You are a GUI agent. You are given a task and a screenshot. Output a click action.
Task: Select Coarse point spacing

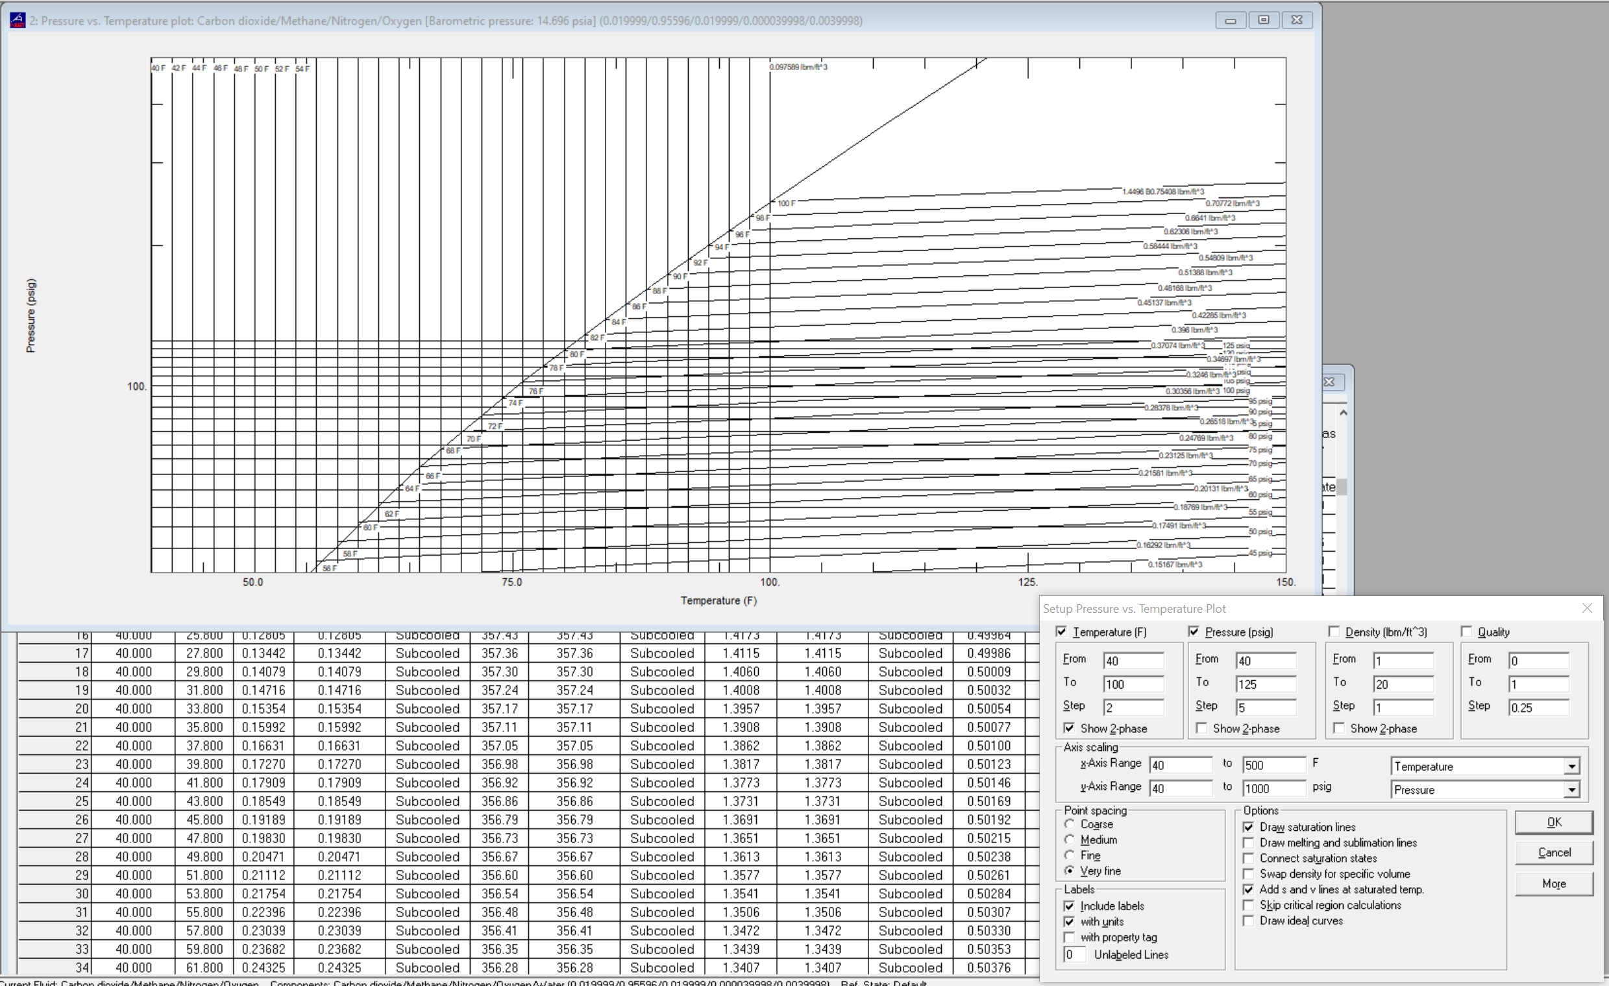1070,824
